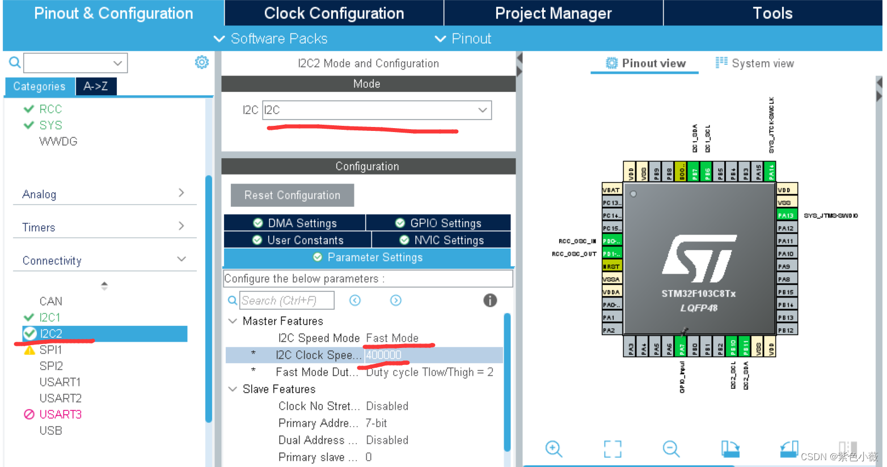Edit the I2C Clock Speed value 400000
The height and width of the screenshot is (467, 887).
(x=383, y=355)
